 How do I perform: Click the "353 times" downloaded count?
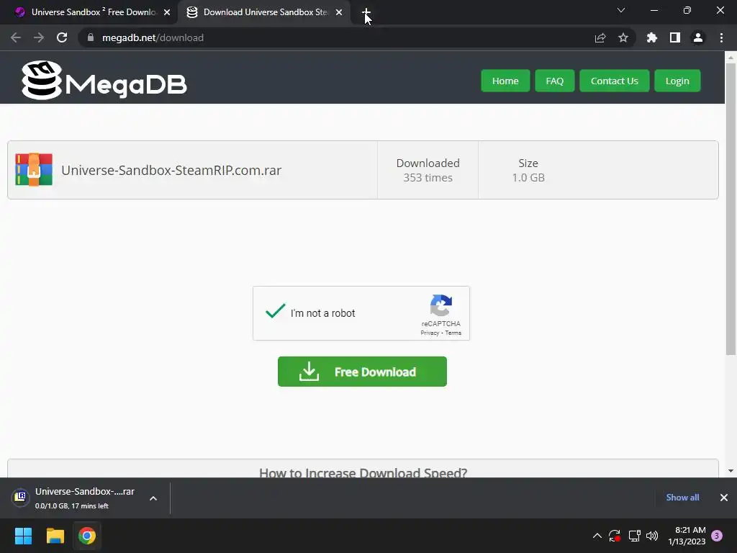coord(428,178)
